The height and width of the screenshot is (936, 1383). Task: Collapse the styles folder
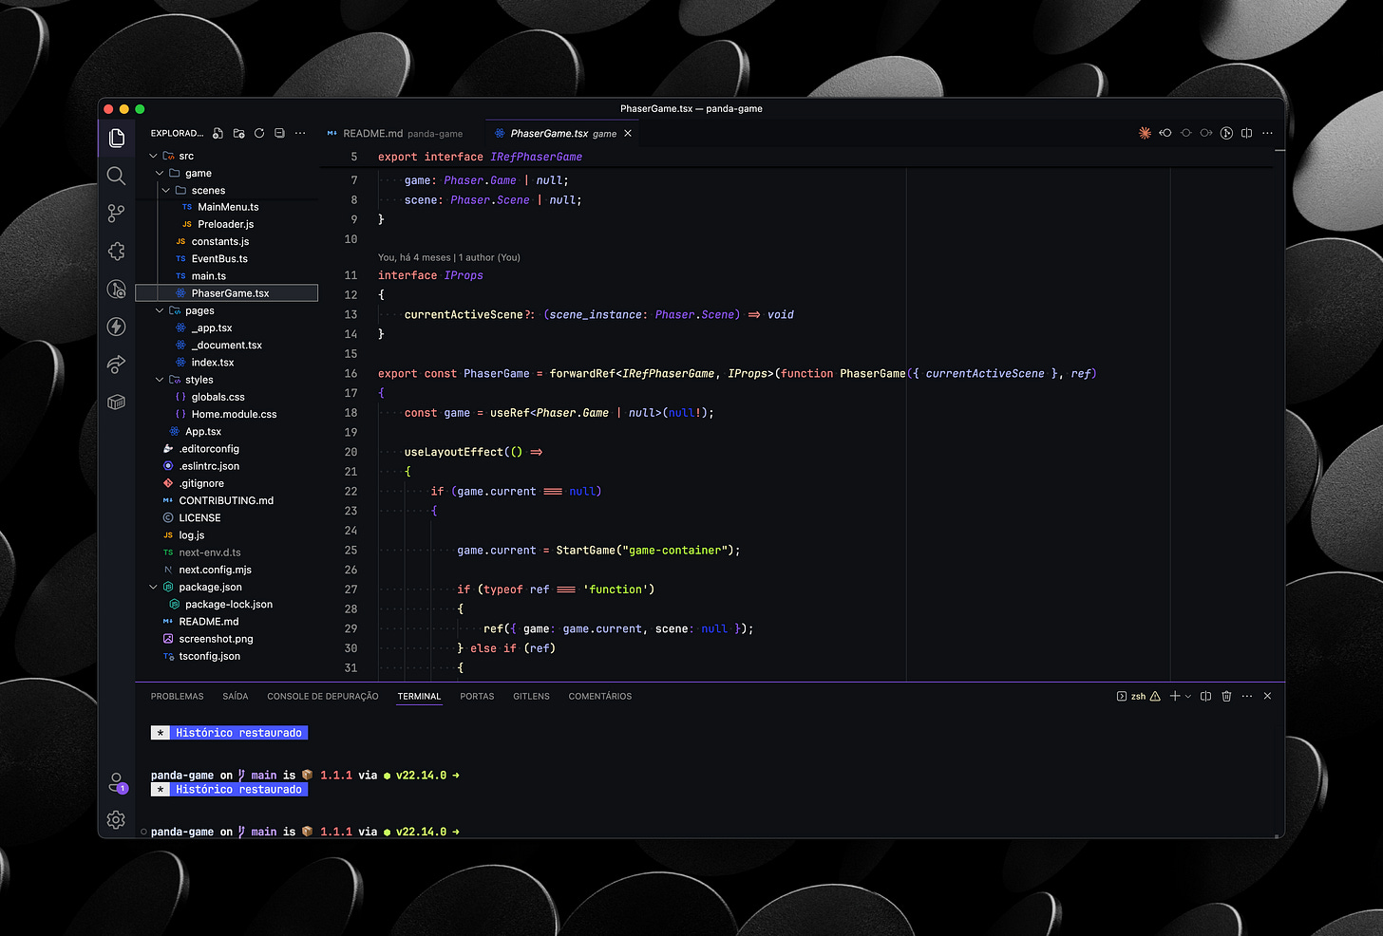point(160,380)
